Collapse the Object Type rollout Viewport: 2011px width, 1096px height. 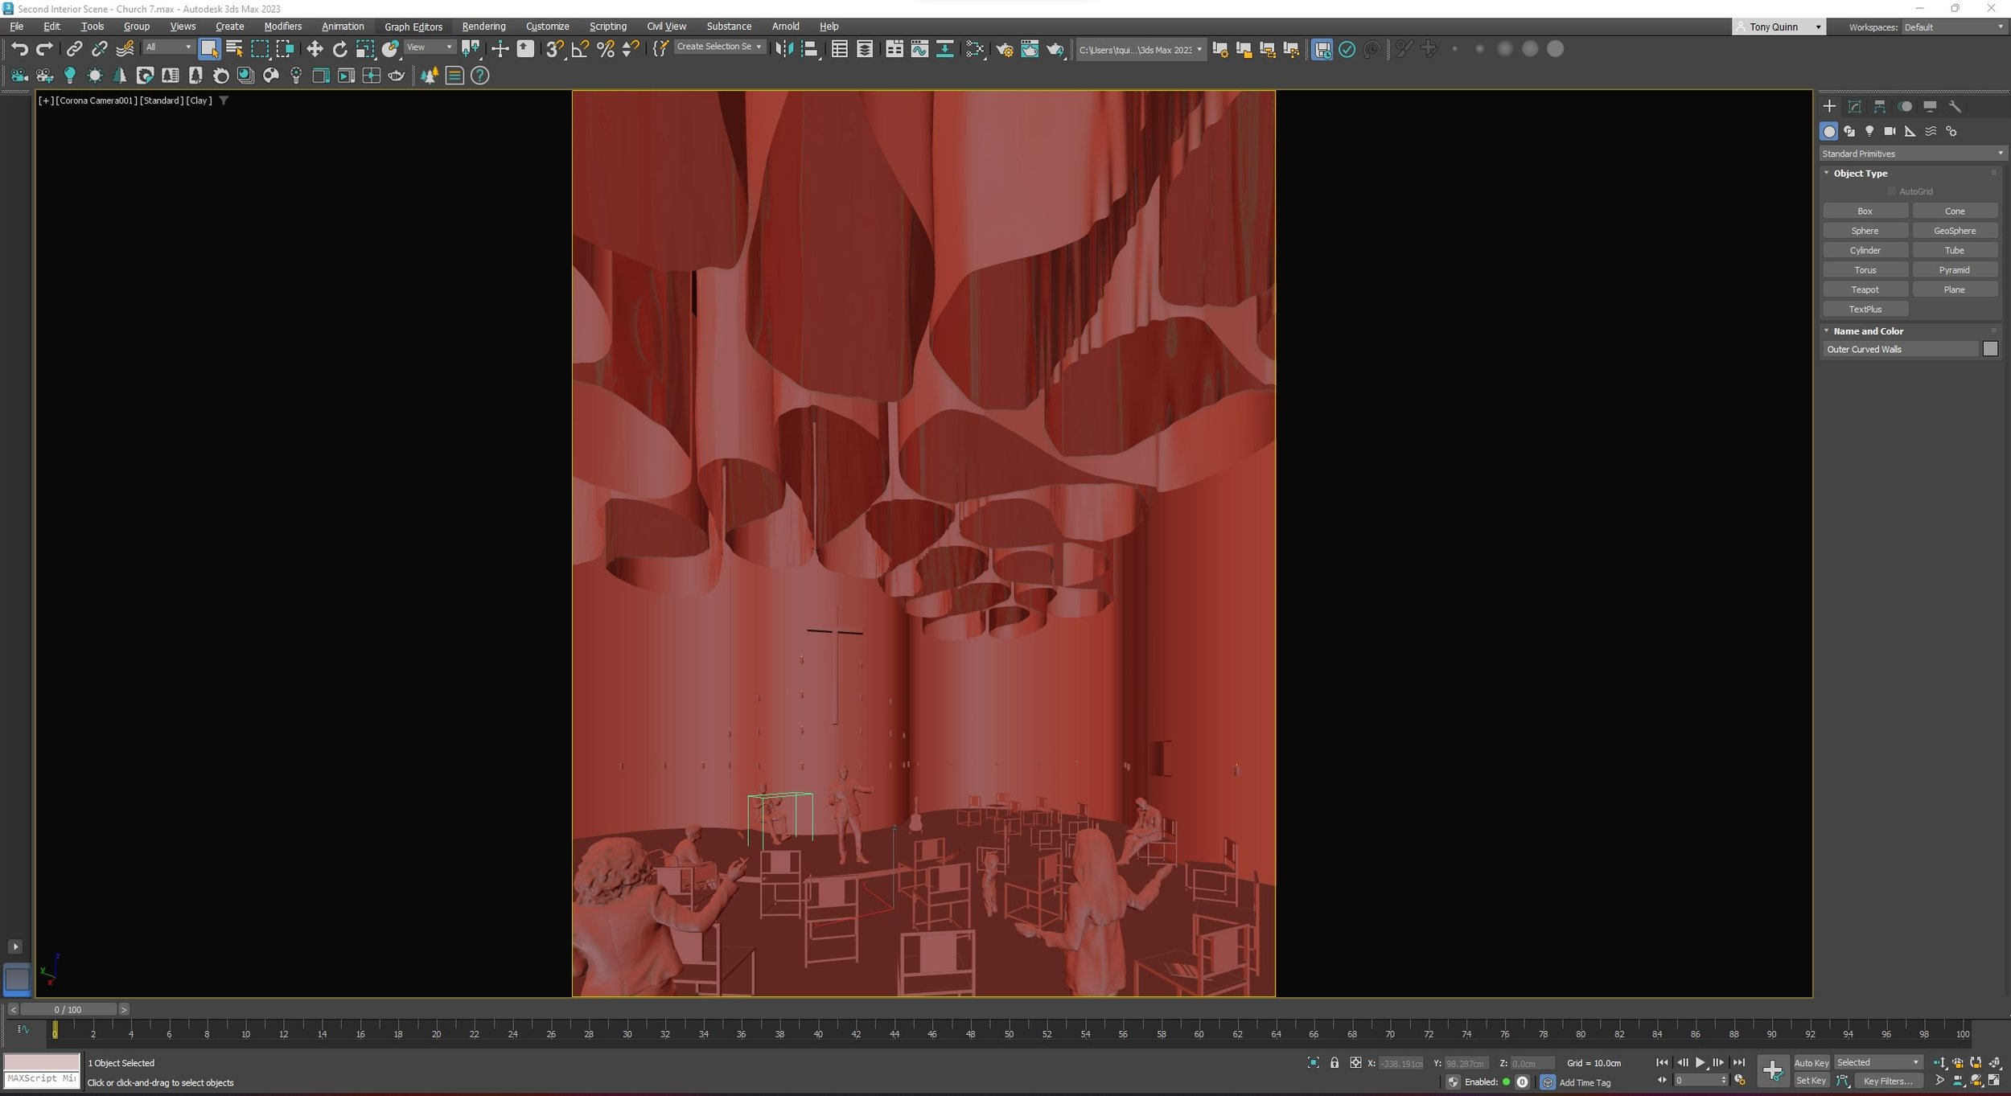point(1859,173)
